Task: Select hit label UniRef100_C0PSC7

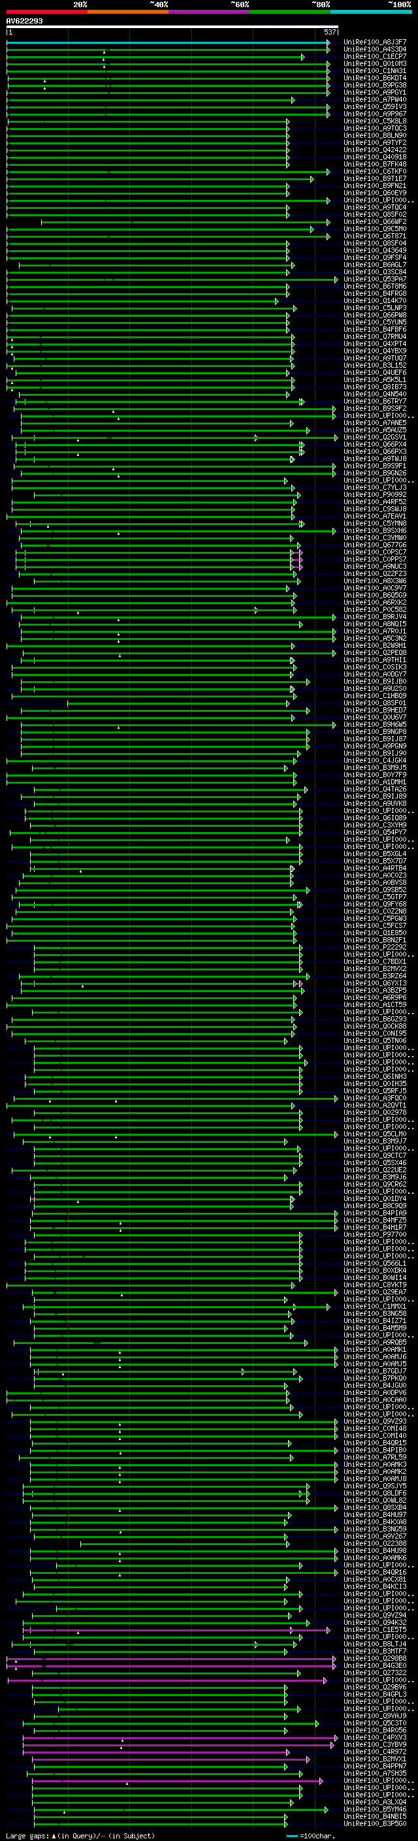Action: tap(375, 552)
